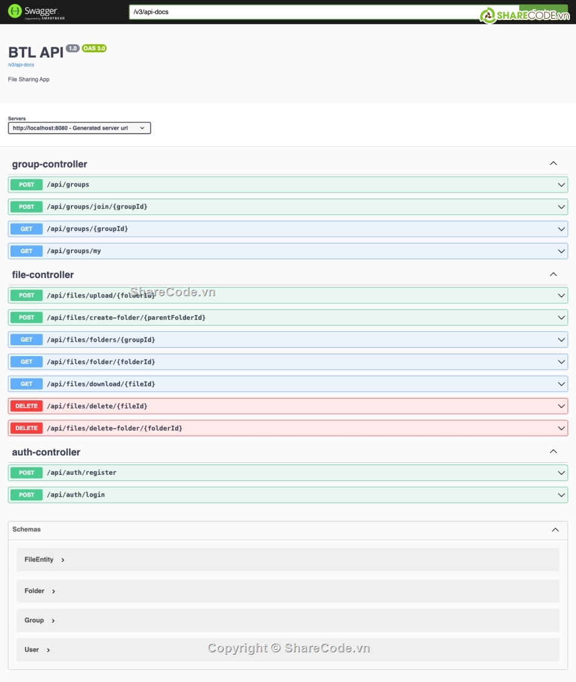
Task: Open the /v3/api-docs link under title
Action: [x=21, y=65]
